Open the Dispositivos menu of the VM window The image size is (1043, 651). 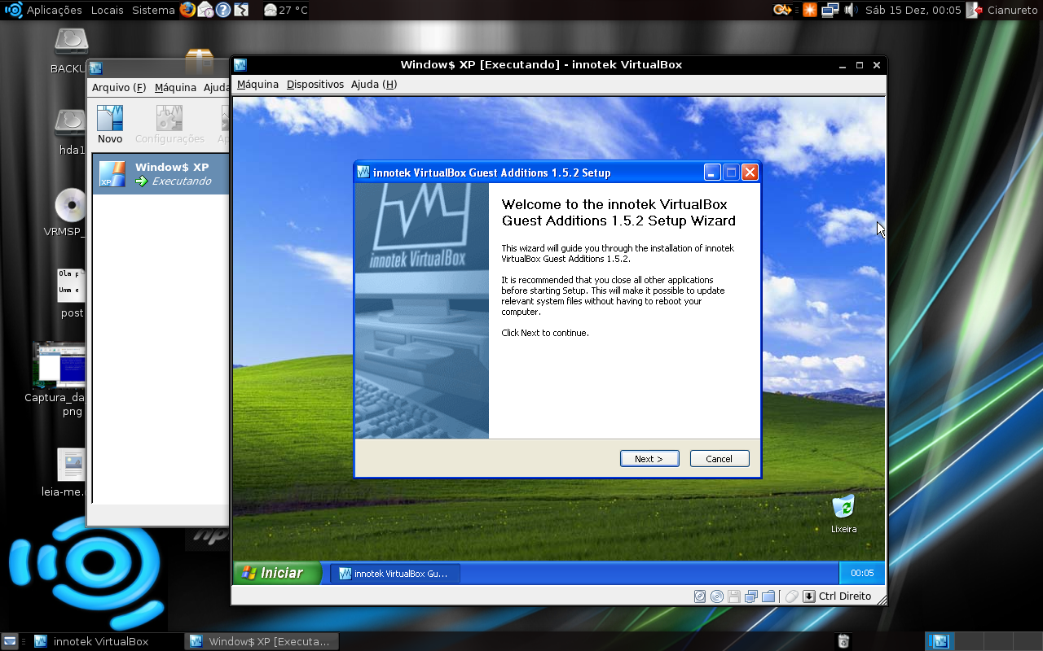(x=315, y=85)
